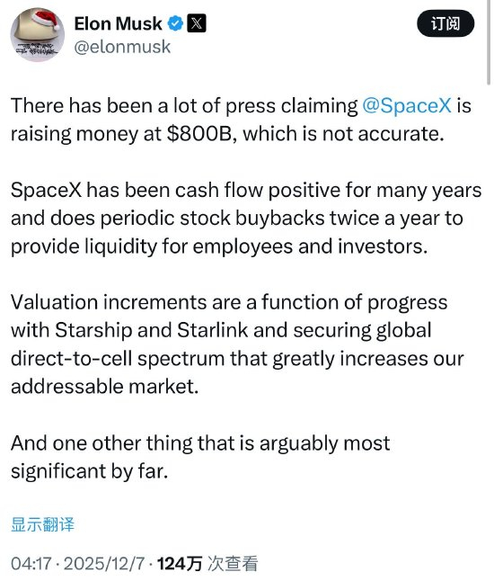Open the Elon Musk display name
Viewport: 494px width, 581px height.
coord(118,23)
